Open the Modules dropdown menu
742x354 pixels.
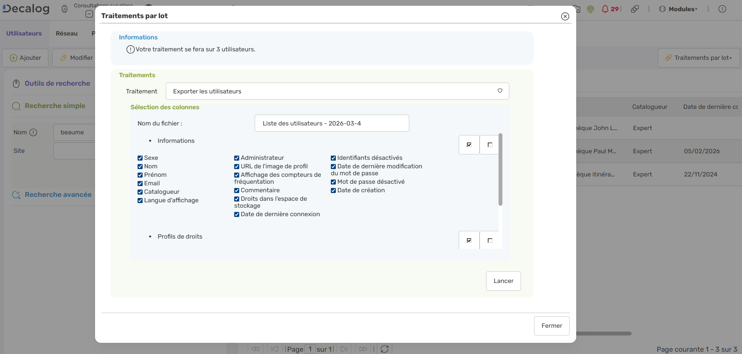[x=679, y=9]
